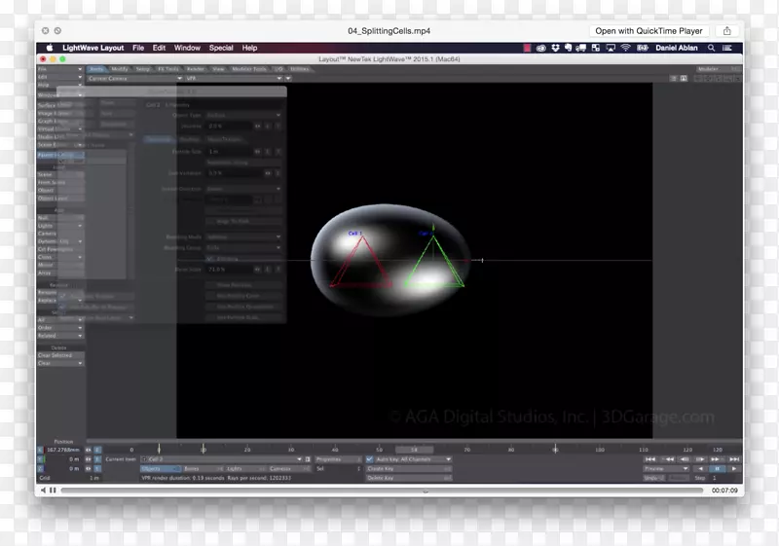Switch to the View tab
The width and height of the screenshot is (779, 546).
(x=218, y=69)
